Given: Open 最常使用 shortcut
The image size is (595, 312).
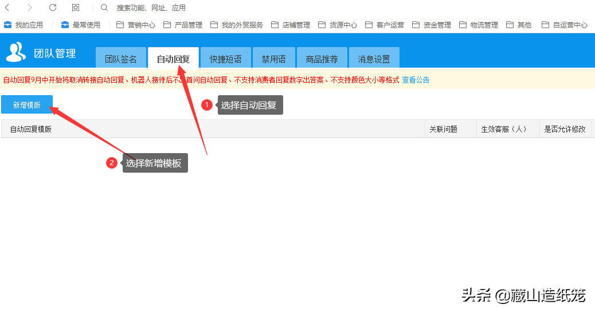Looking at the screenshot, I should click(80, 25).
